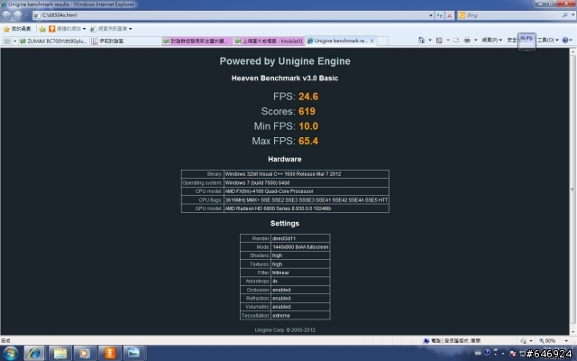Click the AMD FX-4100 Quad-Core Processor cell
Screen dimensions: 577x361
(x=307, y=191)
